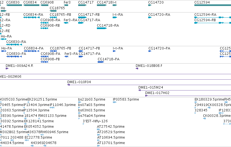Screen dimensions: 231x147
Task: Select protein CG14717-PB
Action: point(81,51)
